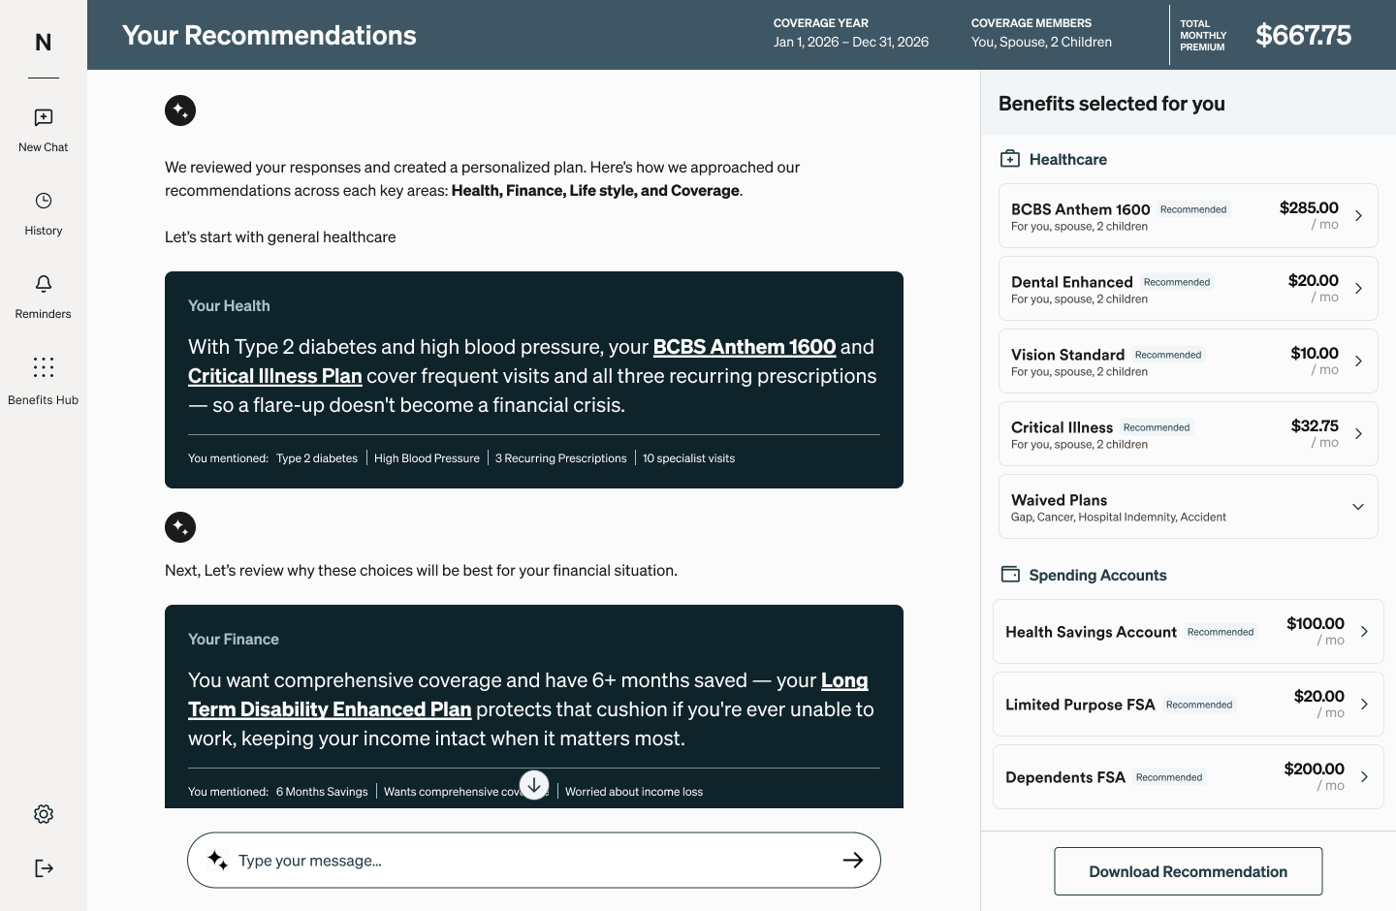This screenshot has height=911, width=1396.
Task: Click the send arrow in message box
Action: point(853,860)
